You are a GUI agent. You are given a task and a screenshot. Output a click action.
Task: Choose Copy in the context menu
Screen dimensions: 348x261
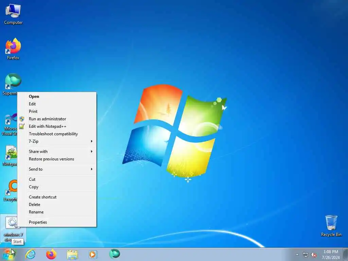(57, 187)
